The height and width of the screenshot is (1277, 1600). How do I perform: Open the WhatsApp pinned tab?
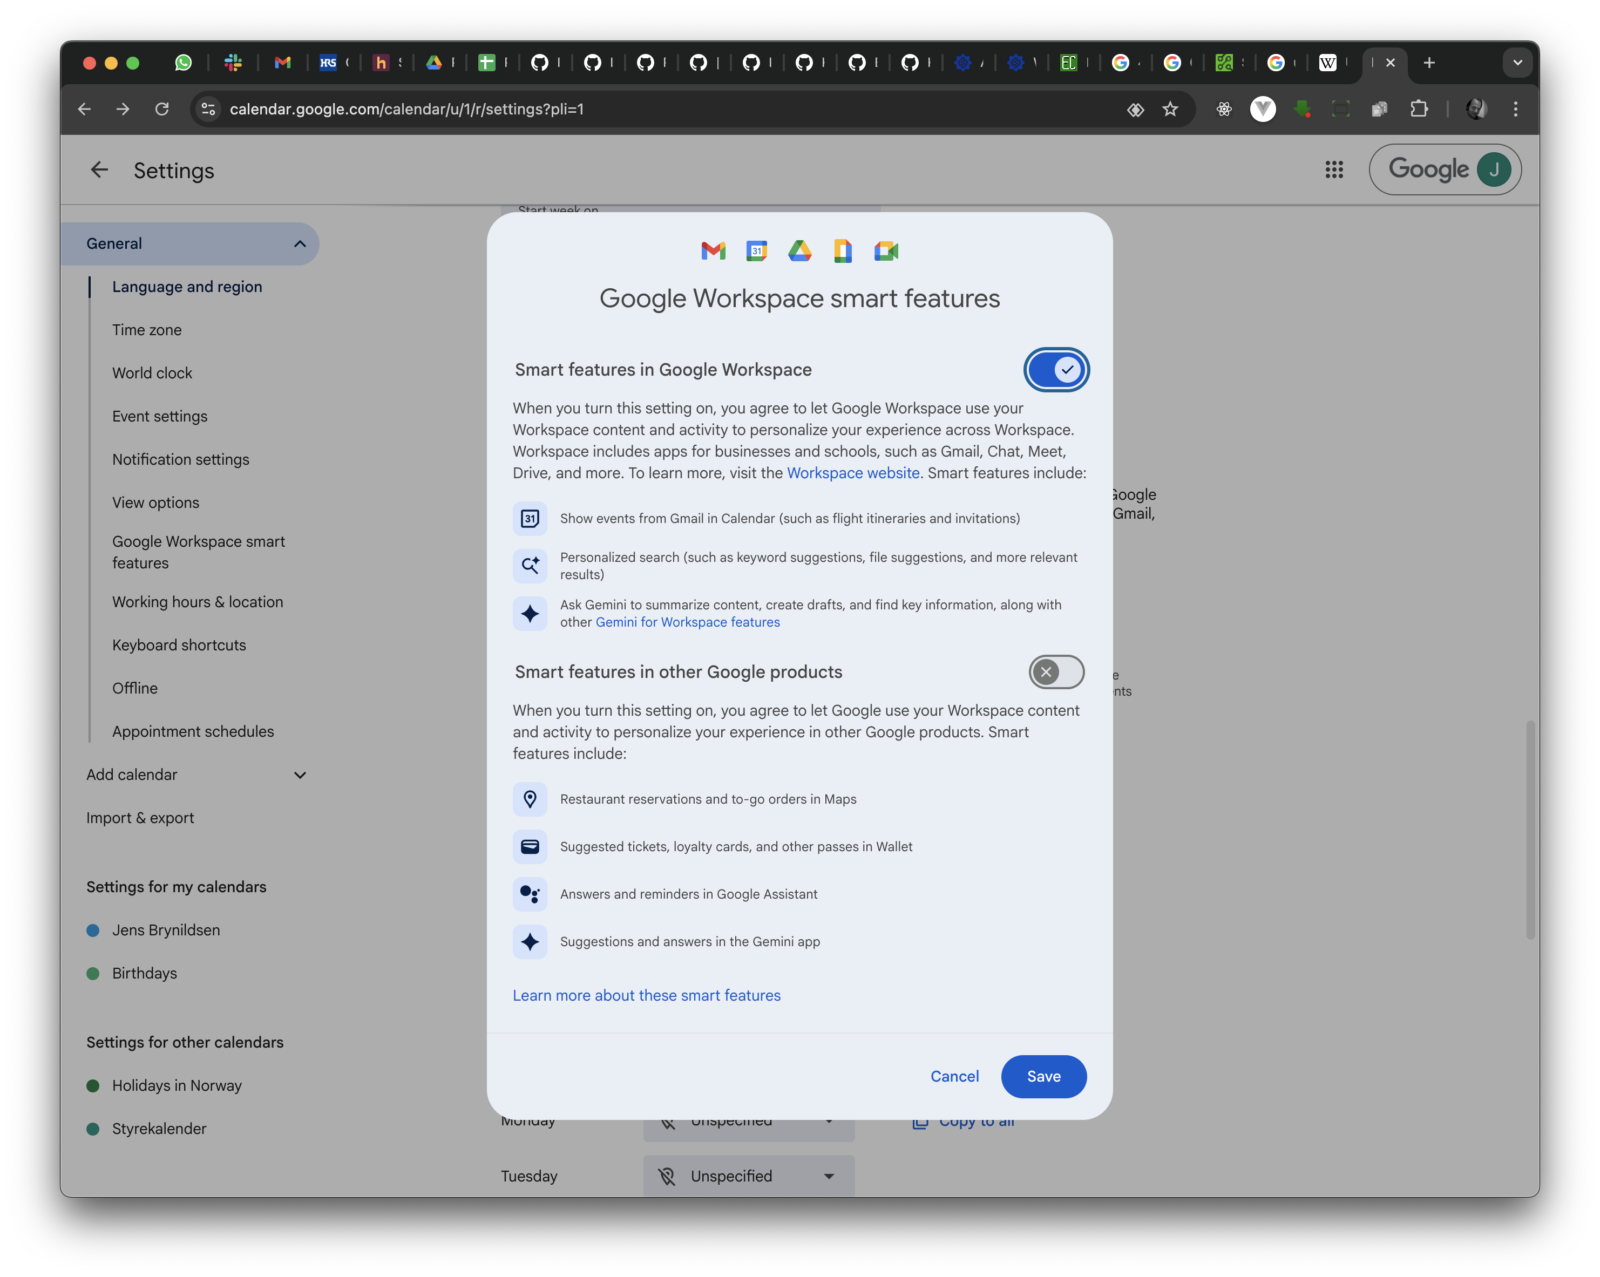point(182,63)
